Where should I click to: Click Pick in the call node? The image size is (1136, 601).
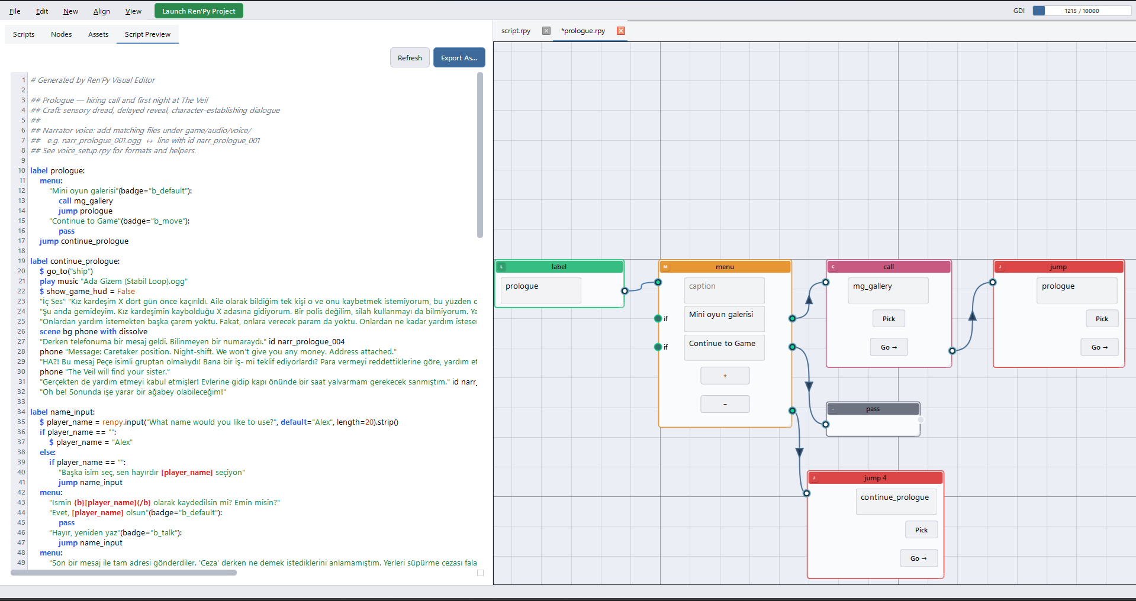(x=889, y=319)
